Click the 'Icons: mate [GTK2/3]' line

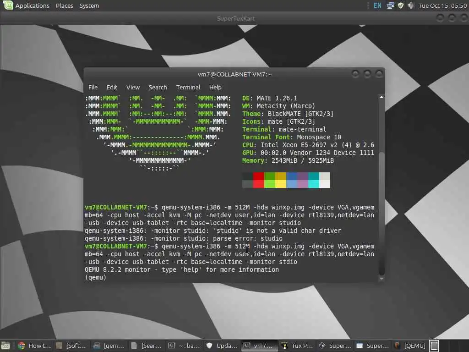[278, 121]
